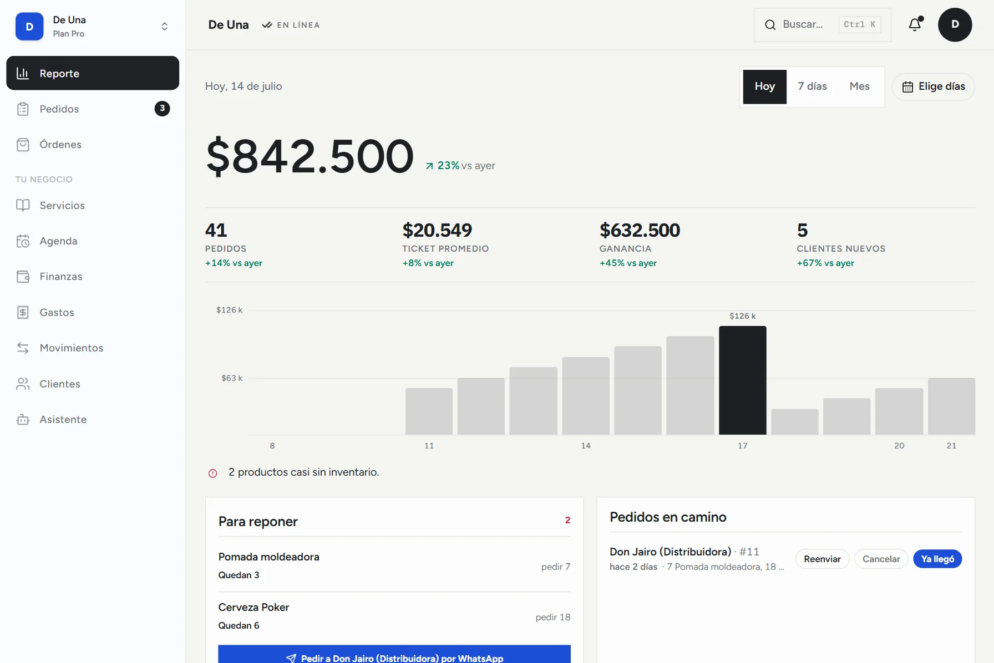
Task: Click the Ctrl K shortcut hint
Action: coord(859,24)
